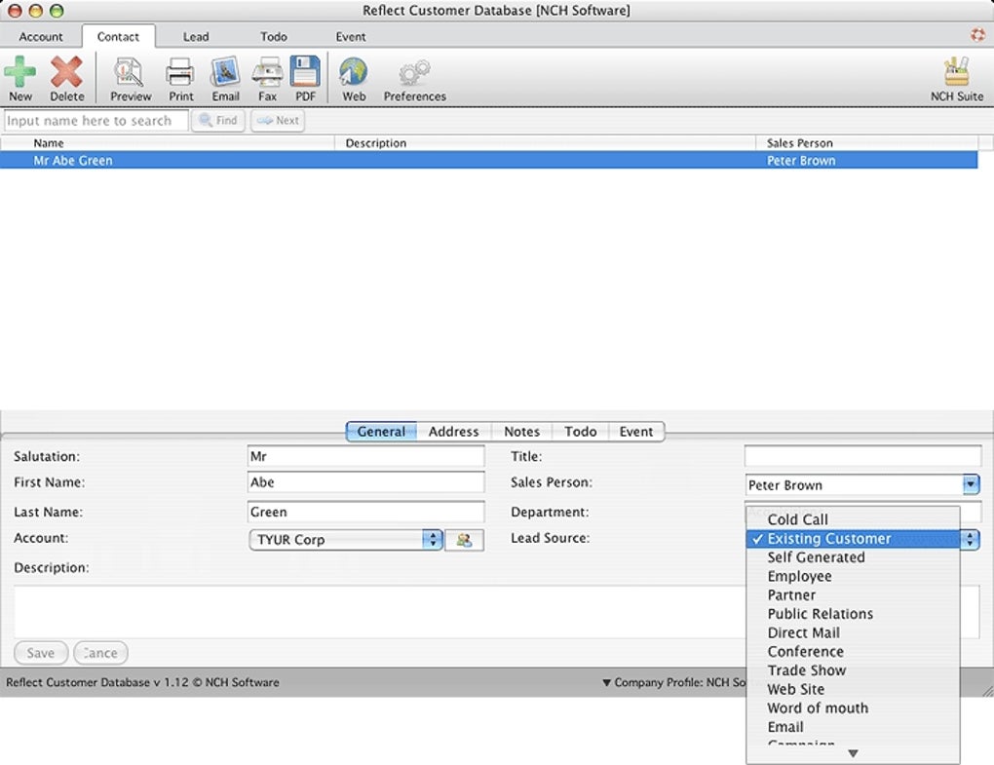Viewport: 994px width, 765px height.
Task: Open the top Todo tab
Action: point(273,37)
